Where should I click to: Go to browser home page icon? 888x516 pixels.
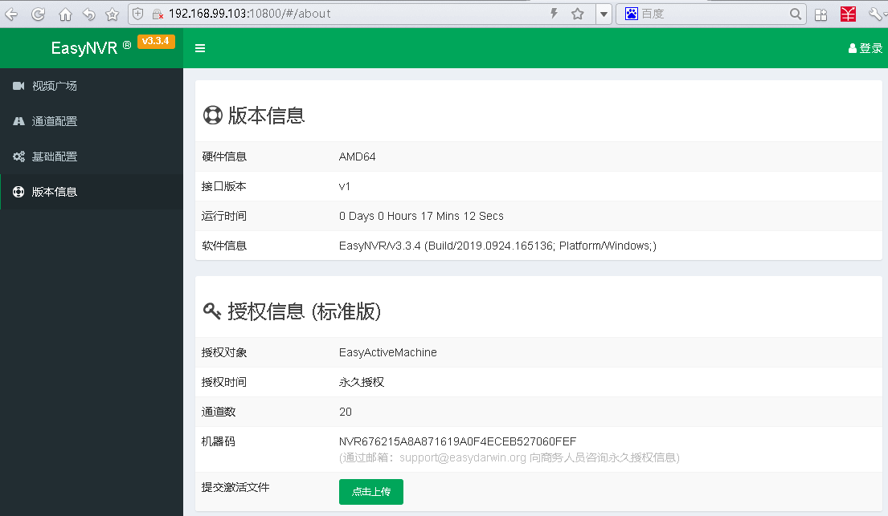coord(65,14)
